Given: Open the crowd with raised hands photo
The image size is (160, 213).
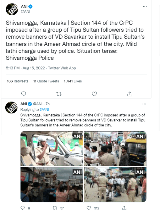Looking at the screenshot, I should pos(52,184).
